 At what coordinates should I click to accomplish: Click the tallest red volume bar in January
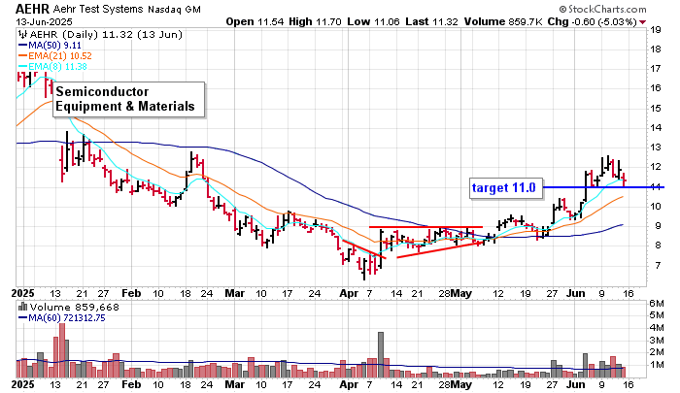(x=62, y=350)
